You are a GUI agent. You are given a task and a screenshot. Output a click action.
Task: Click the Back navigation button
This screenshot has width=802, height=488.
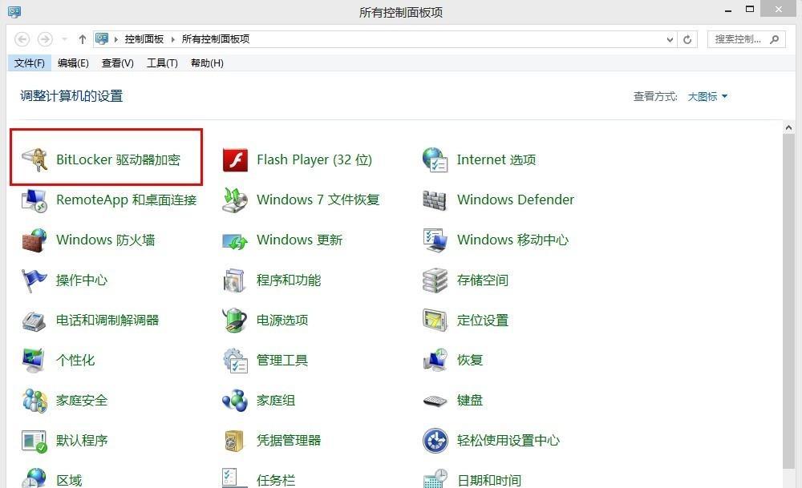pos(22,39)
